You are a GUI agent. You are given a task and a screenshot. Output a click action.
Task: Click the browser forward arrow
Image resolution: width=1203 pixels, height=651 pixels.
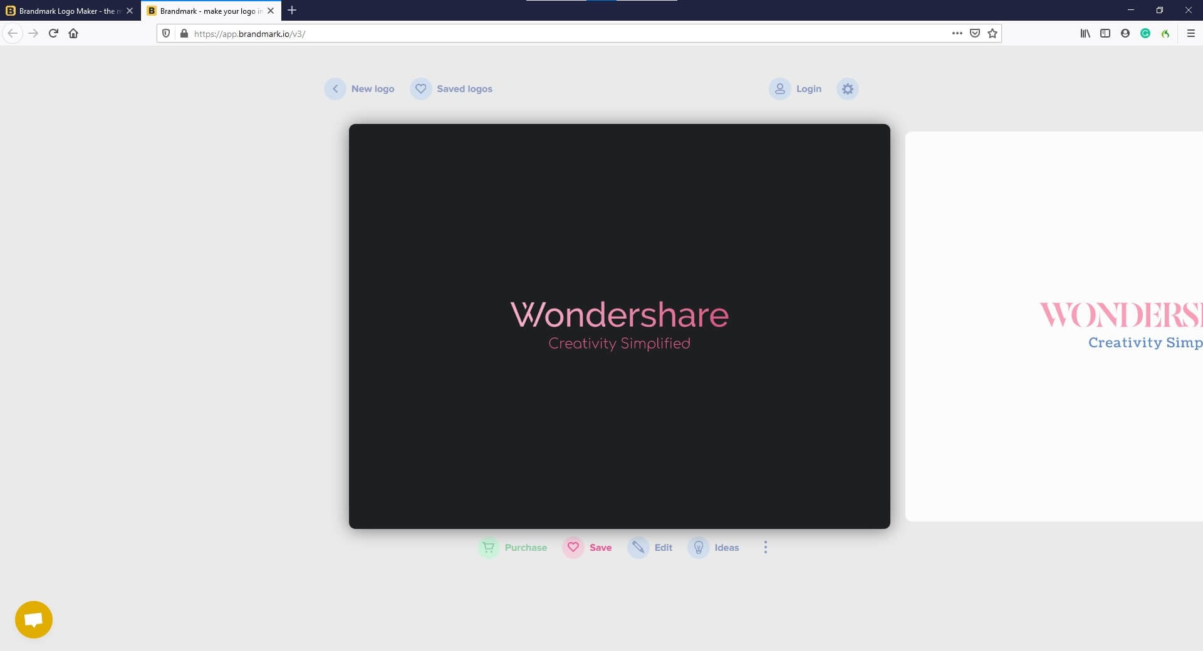pos(33,33)
